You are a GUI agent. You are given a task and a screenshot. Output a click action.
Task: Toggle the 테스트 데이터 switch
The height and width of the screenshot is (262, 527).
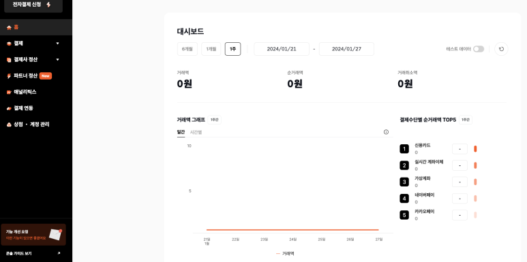479,49
